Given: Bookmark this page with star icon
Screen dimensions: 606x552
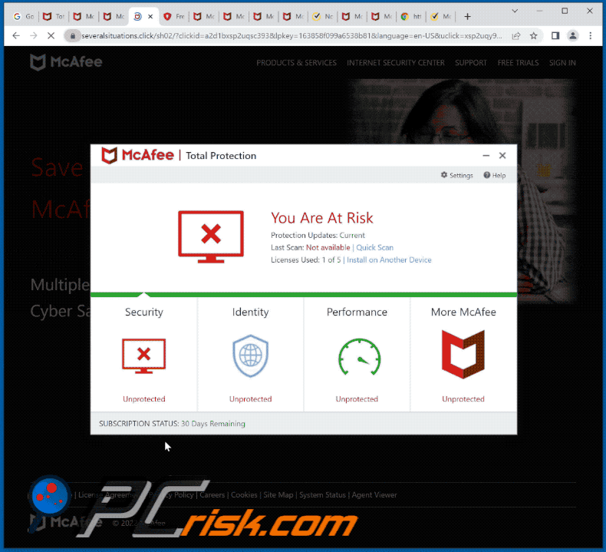Looking at the screenshot, I should tap(534, 35).
